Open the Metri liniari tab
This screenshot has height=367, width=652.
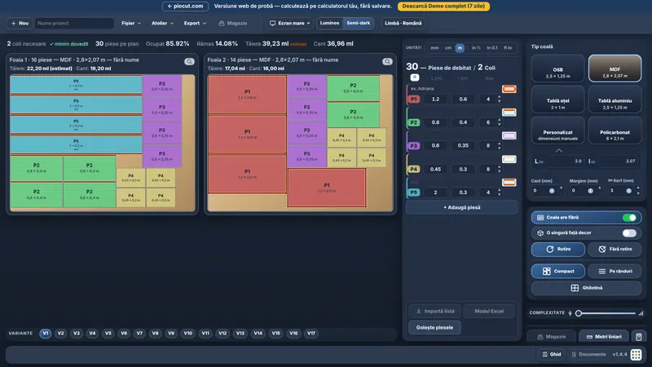[x=604, y=337]
